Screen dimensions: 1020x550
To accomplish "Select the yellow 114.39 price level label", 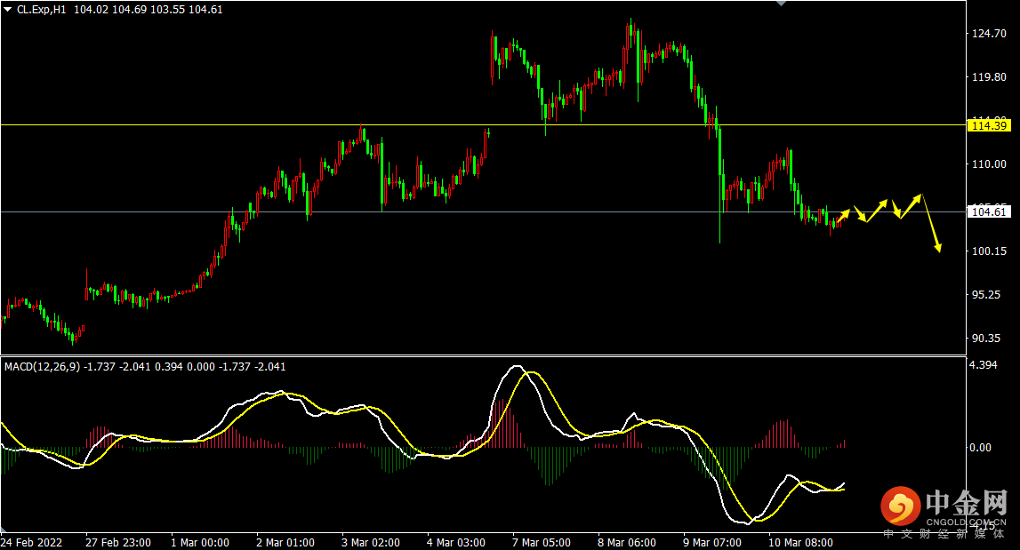I will tap(989, 125).
